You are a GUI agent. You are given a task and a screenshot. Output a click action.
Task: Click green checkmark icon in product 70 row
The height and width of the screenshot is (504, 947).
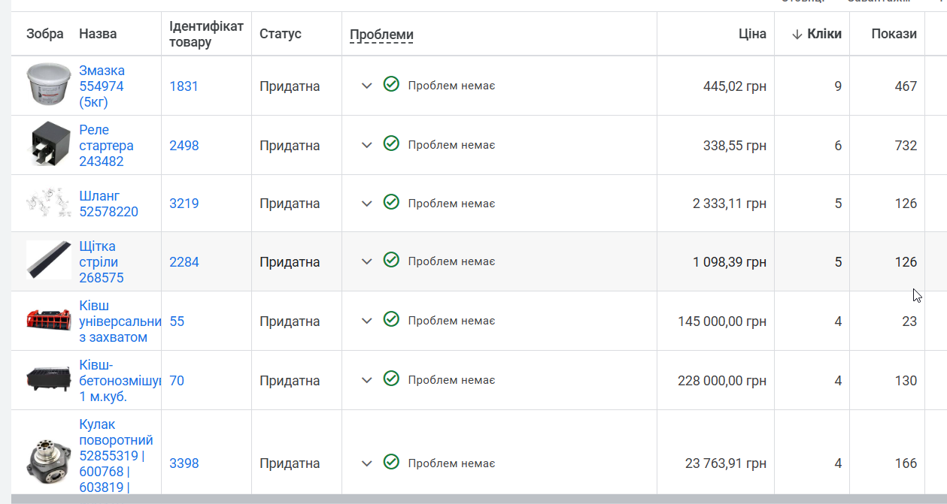[391, 379]
